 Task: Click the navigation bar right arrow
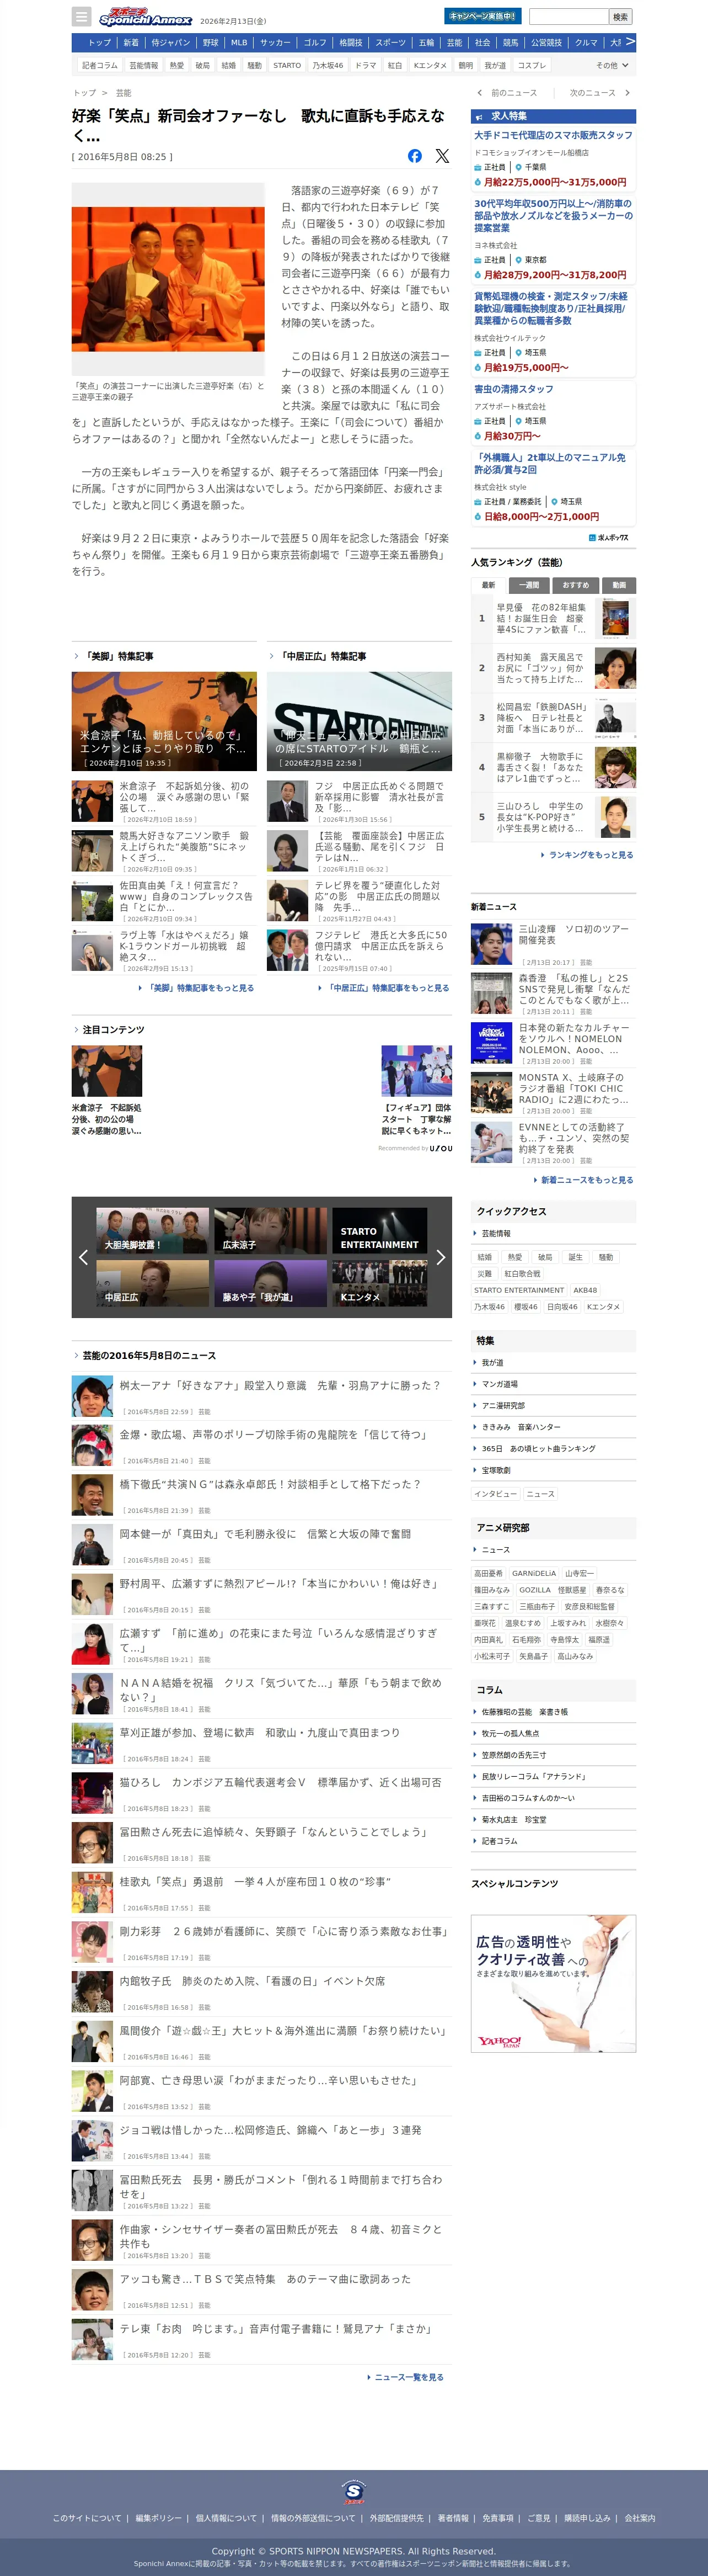click(630, 42)
